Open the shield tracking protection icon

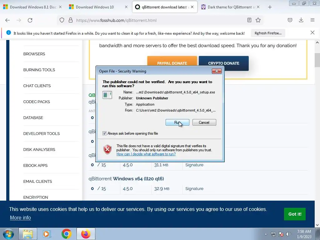click(62, 20)
